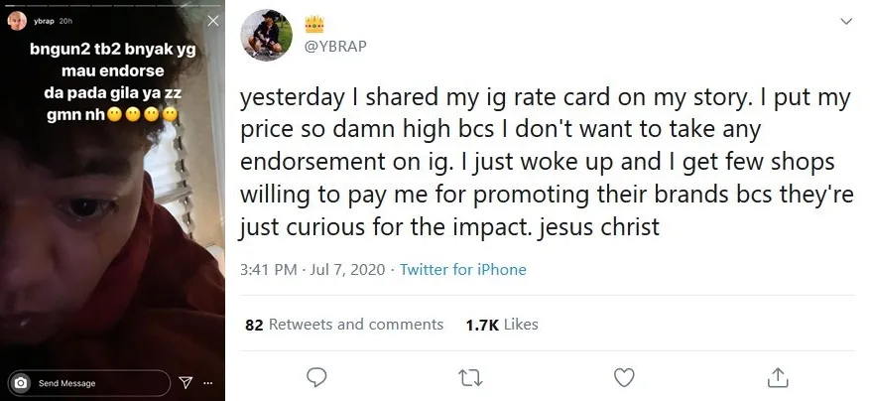This screenshot has width=870, height=401.
Task: Open the tweet author's avatar photo
Action: tap(266, 35)
